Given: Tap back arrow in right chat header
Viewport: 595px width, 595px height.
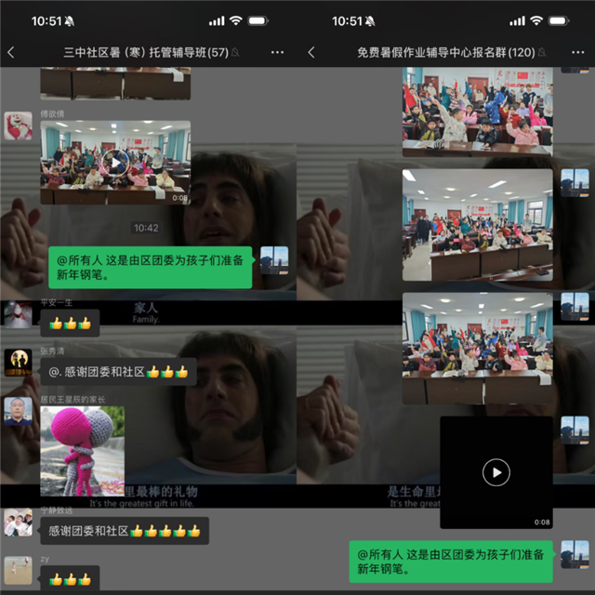Looking at the screenshot, I should [311, 52].
